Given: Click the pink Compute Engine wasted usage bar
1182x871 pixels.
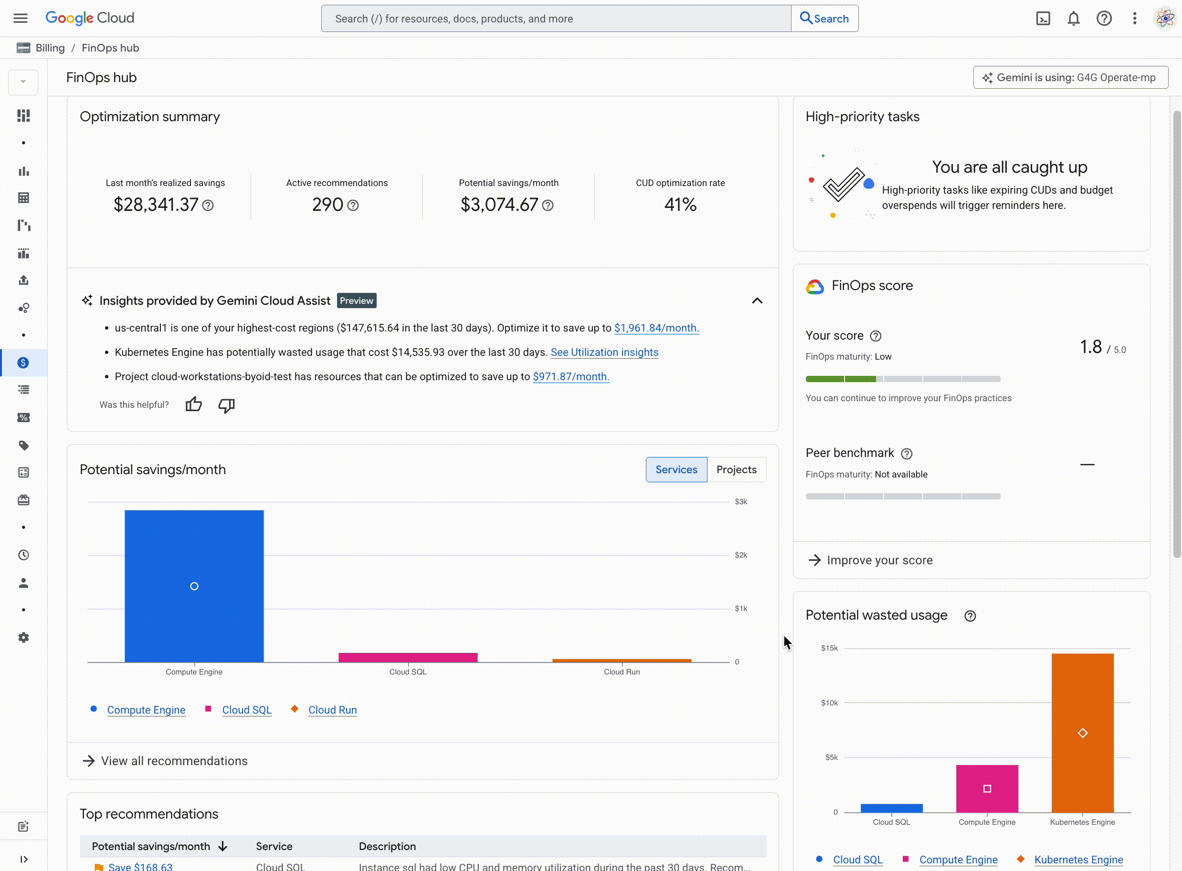Looking at the screenshot, I should pyautogui.click(x=987, y=789).
